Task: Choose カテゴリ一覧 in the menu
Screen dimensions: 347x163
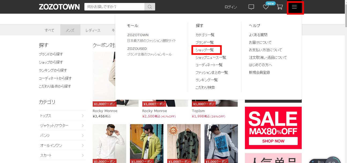Action: [x=205, y=35]
